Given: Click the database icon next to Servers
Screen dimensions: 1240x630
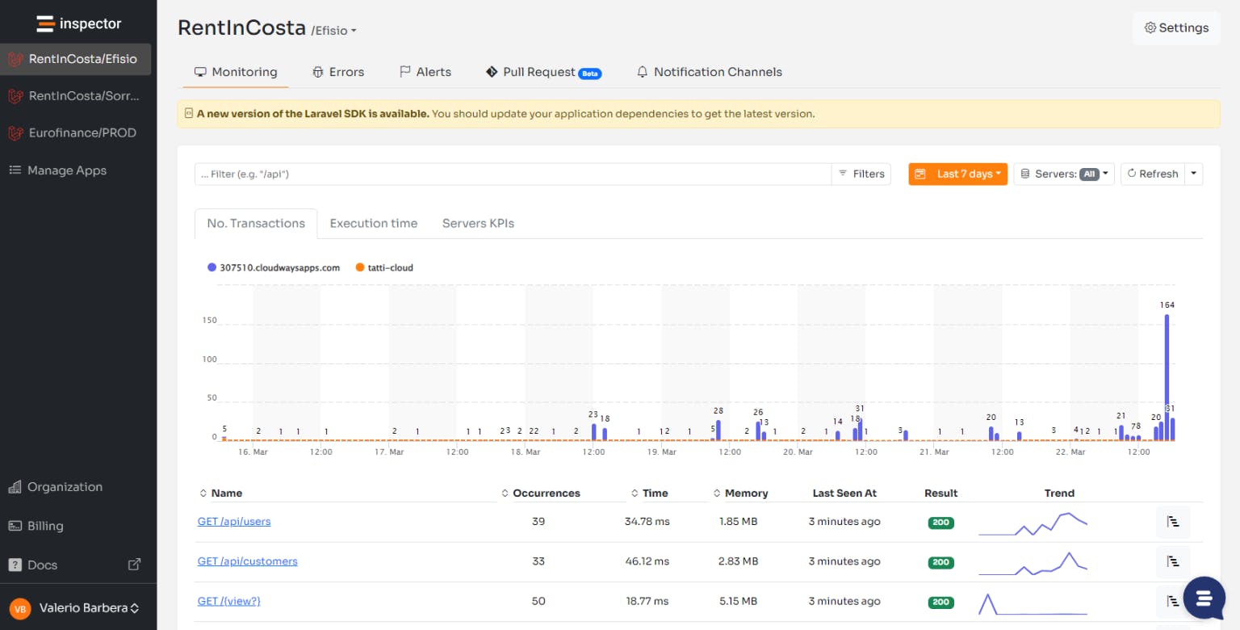Looking at the screenshot, I should point(1025,174).
